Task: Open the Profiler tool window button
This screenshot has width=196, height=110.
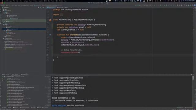Action: 33,108
